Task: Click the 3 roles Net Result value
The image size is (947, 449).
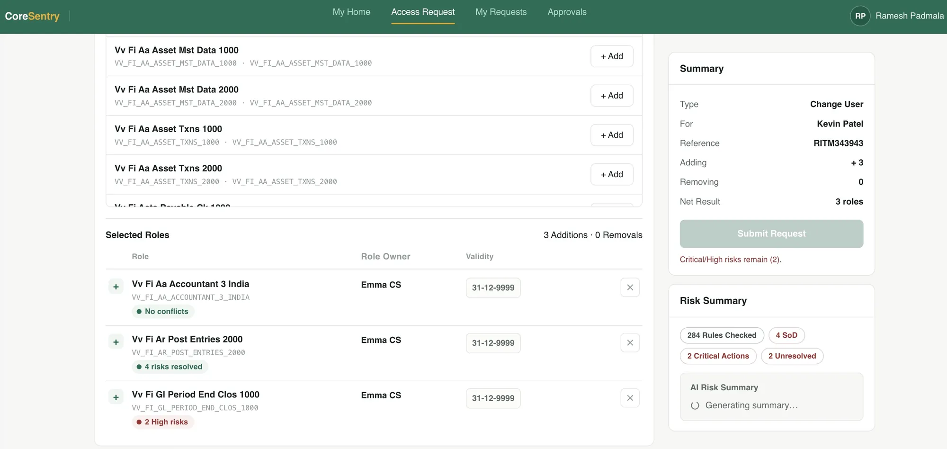Action: coord(849,201)
